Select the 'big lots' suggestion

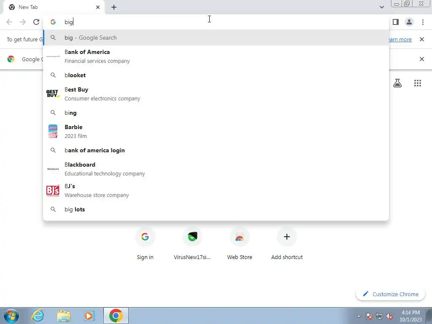tap(216, 209)
